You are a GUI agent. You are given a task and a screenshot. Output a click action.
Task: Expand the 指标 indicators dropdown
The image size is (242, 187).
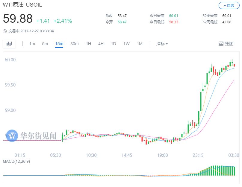(x=162, y=44)
